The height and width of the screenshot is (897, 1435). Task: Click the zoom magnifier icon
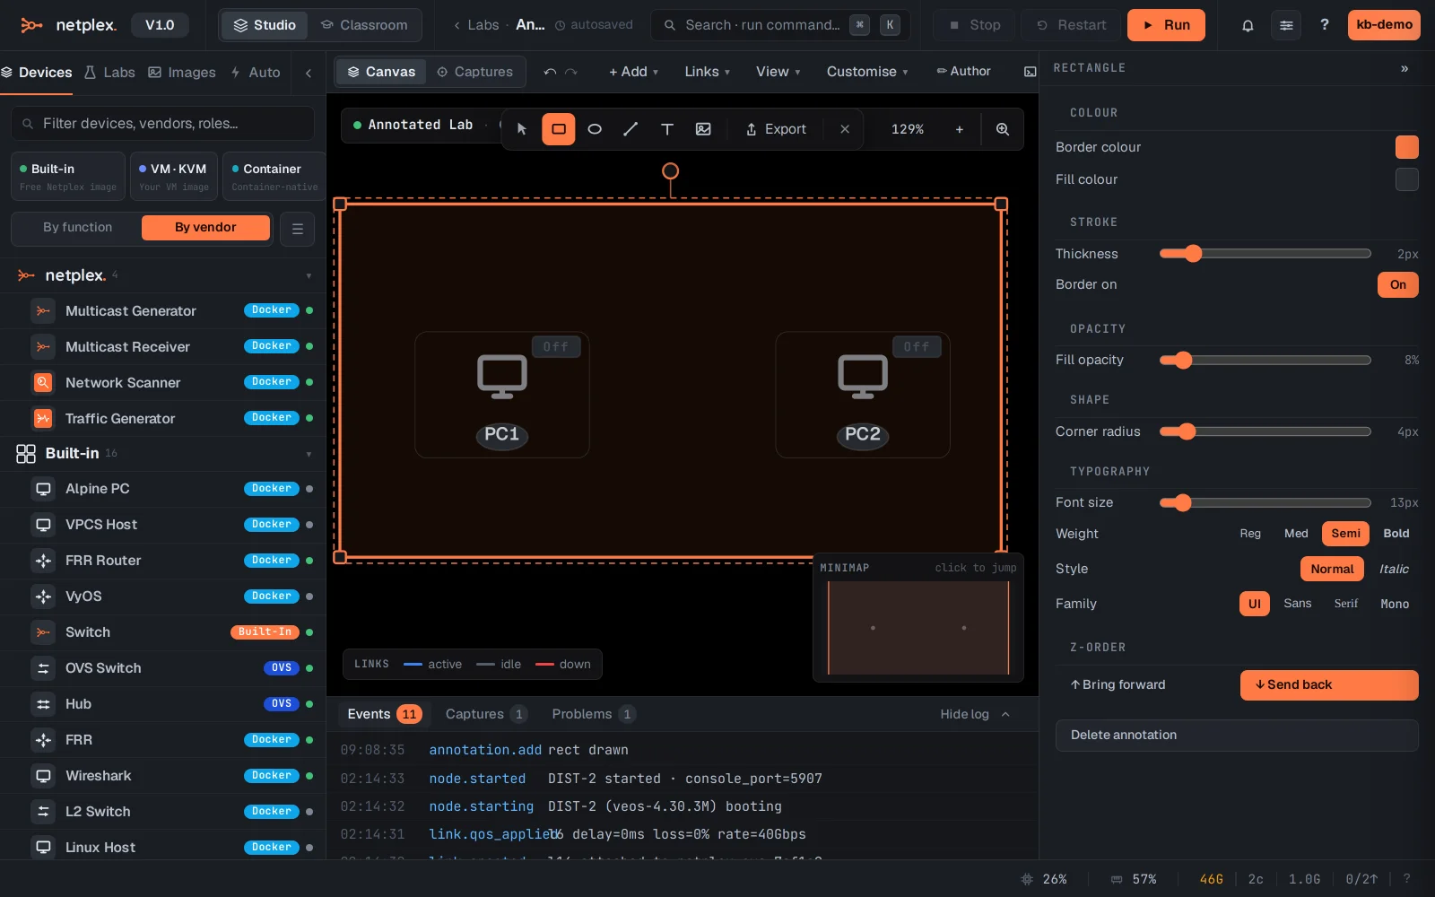(x=1003, y=129)
